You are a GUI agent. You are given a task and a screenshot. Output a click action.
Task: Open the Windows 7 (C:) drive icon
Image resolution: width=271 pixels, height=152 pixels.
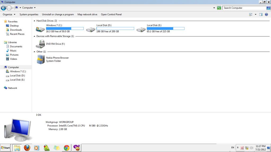coord(40,29)
